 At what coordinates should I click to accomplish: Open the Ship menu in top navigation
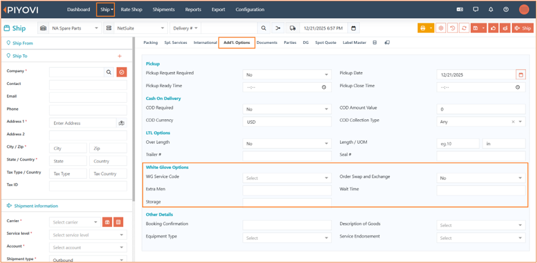[x=107, y=10]
